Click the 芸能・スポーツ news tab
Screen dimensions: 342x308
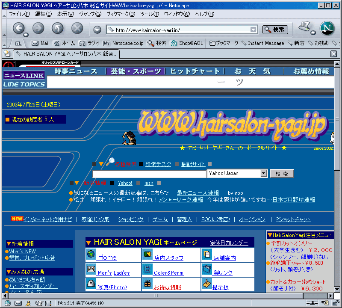tap(136, 71)
